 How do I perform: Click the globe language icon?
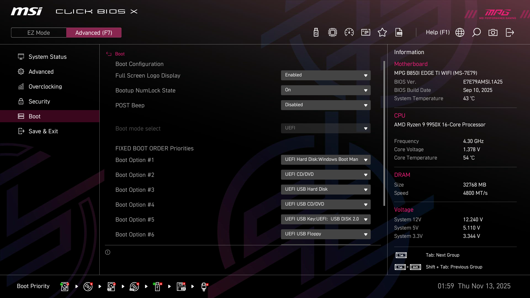click(x=460, y=33)
